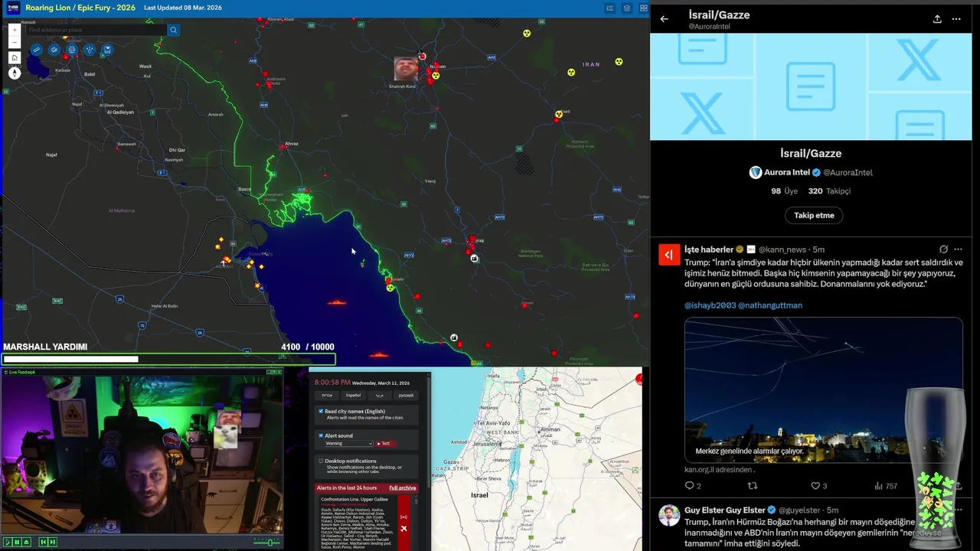Click the magnifier search button on map

[x=174, y=30]
